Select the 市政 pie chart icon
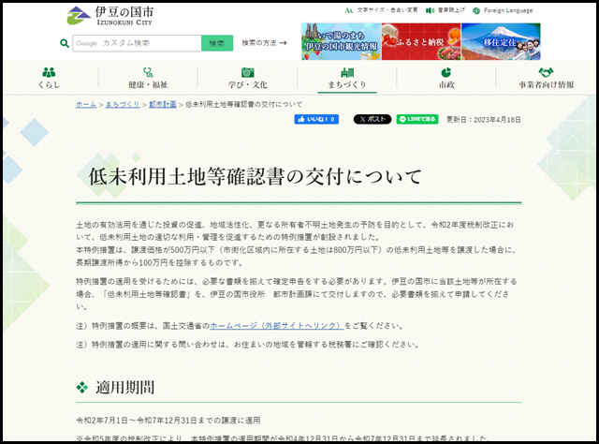This screenshot has height=444, width=599. click(446, 72)
